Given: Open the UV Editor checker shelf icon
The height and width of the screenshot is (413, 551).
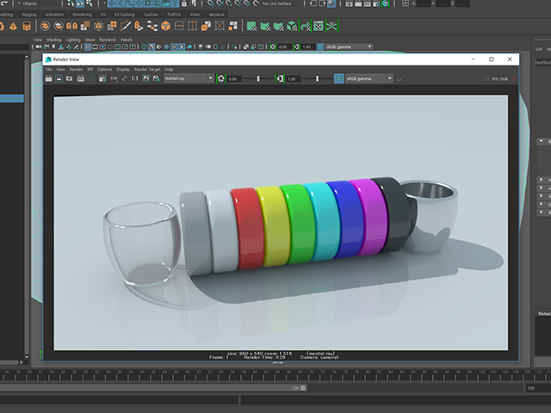Looking at the screenshot, I should [x=319, y=27].
